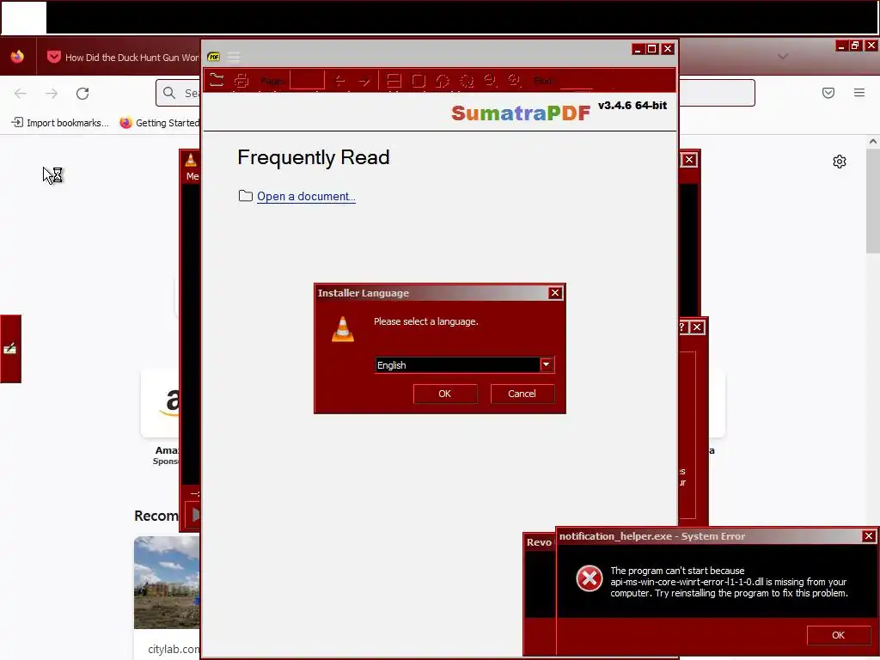Viewport: 880px width, 660px height.
Task: Click the Firefox logo button in tab bar
Action: point(17,57)
